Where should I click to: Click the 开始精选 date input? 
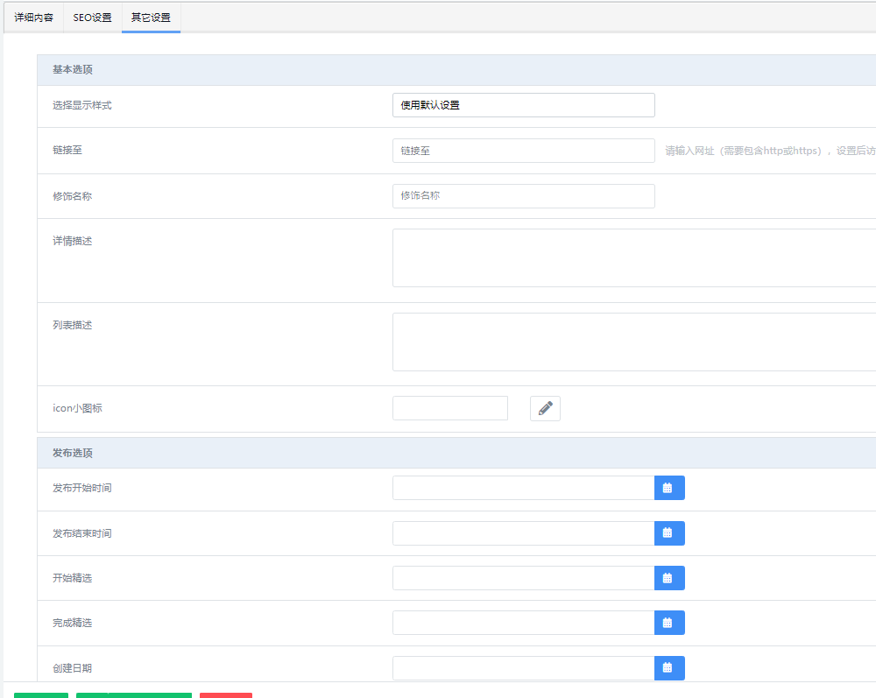click(523, 578)
